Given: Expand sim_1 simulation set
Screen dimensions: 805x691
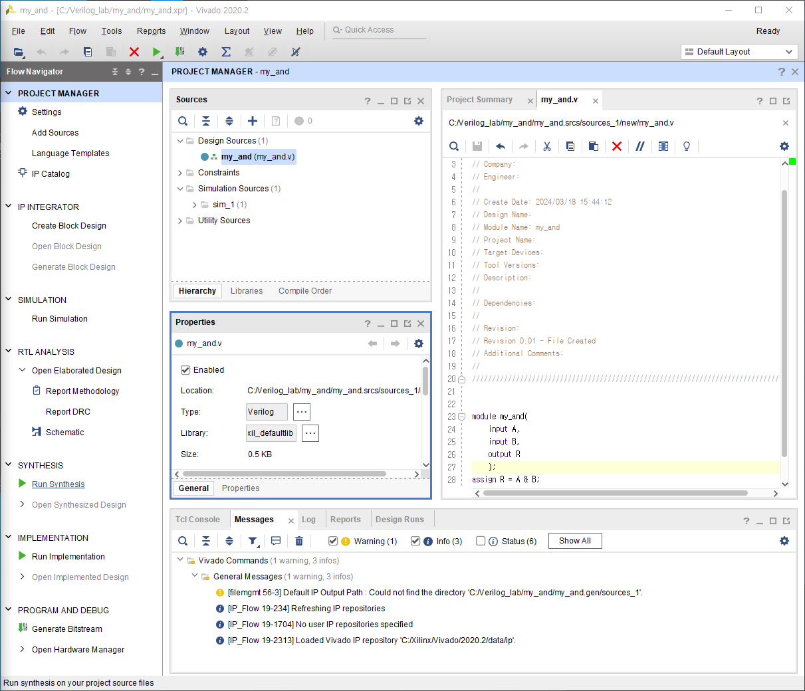Looking at the screenshot, I should click(195, 205).
